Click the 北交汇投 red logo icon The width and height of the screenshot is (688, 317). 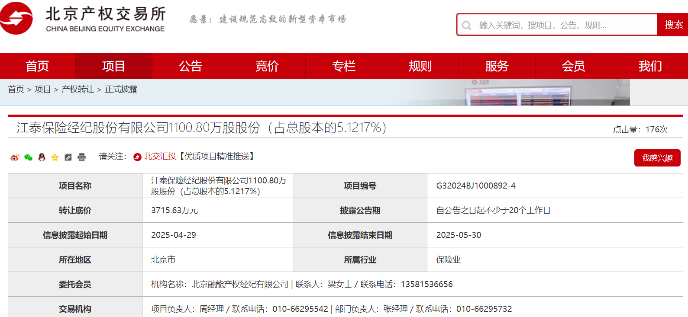(137, 157)
